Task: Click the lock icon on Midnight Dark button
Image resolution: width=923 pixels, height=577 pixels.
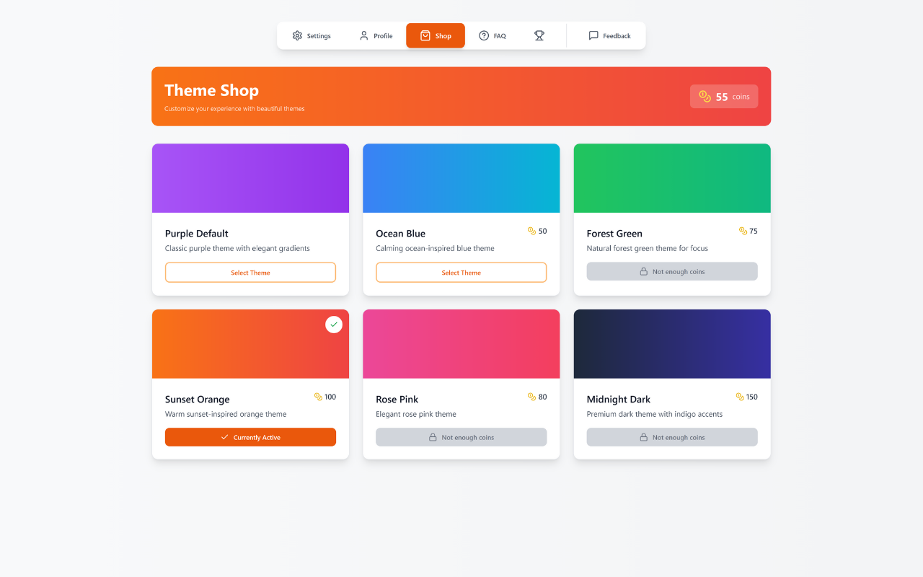Action: [644, 437]
